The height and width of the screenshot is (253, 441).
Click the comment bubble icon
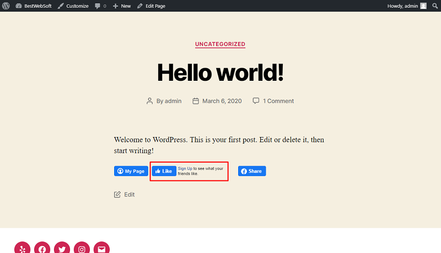[256, 101]
